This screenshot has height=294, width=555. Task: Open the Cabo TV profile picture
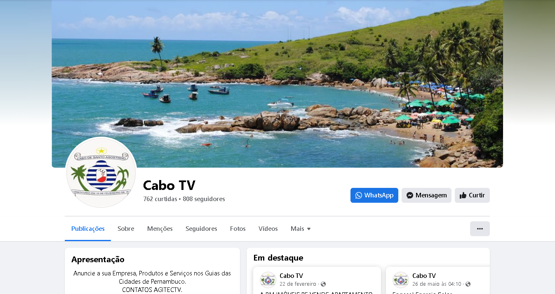[101, 172]
